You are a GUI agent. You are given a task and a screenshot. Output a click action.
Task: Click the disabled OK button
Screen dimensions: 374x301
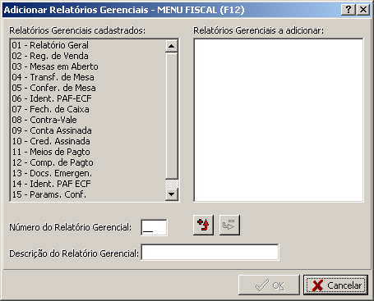click(269, 285)
